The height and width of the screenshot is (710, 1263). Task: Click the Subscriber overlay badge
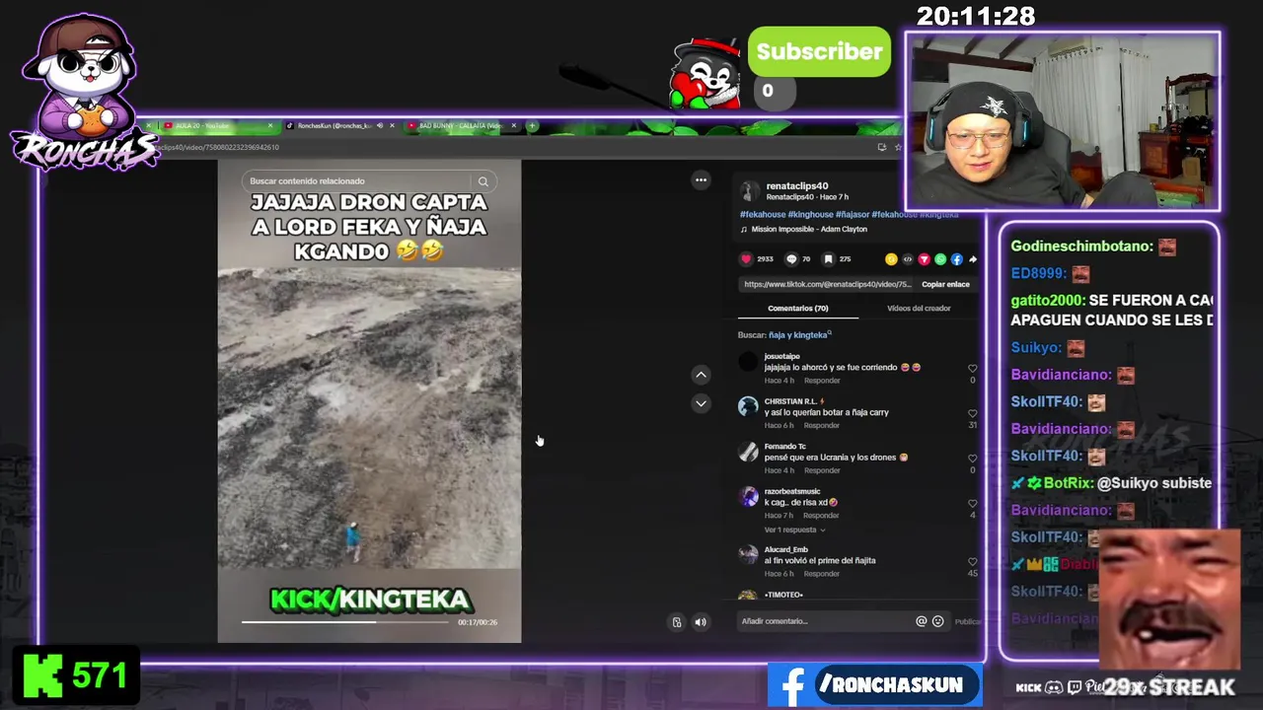[x=819, y=51]
